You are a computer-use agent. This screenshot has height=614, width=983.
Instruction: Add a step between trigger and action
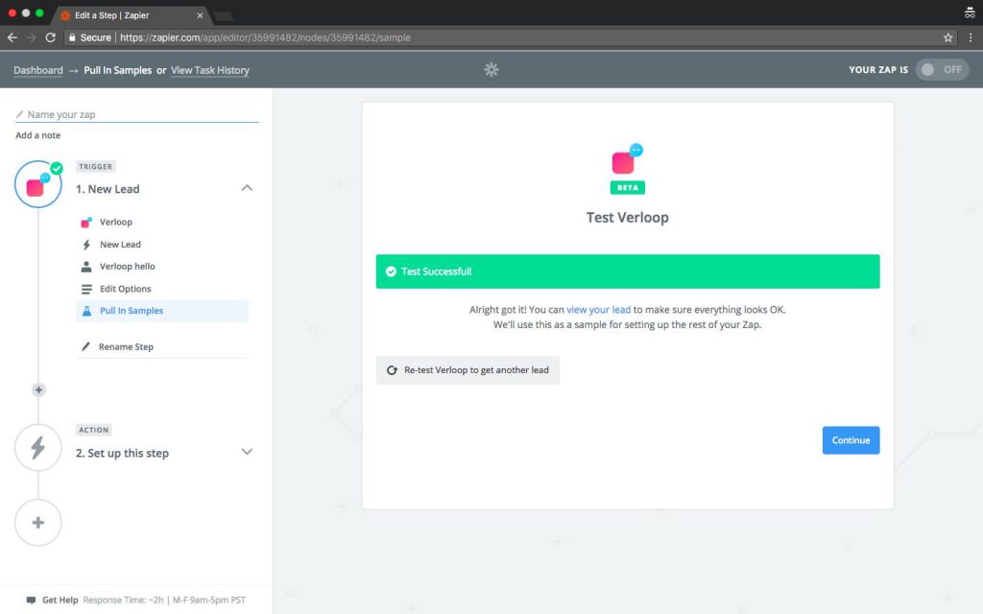click(38, 390)
